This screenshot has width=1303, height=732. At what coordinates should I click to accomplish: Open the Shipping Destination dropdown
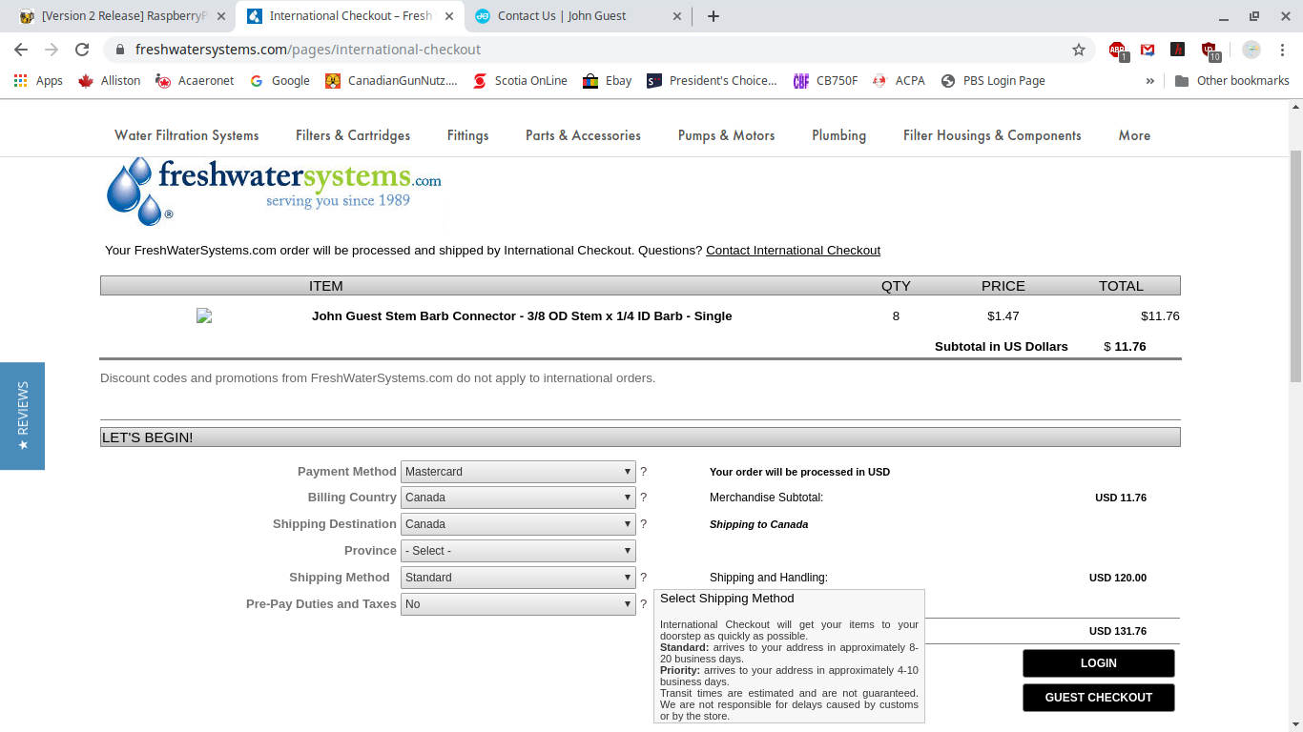tap(518, 524)
